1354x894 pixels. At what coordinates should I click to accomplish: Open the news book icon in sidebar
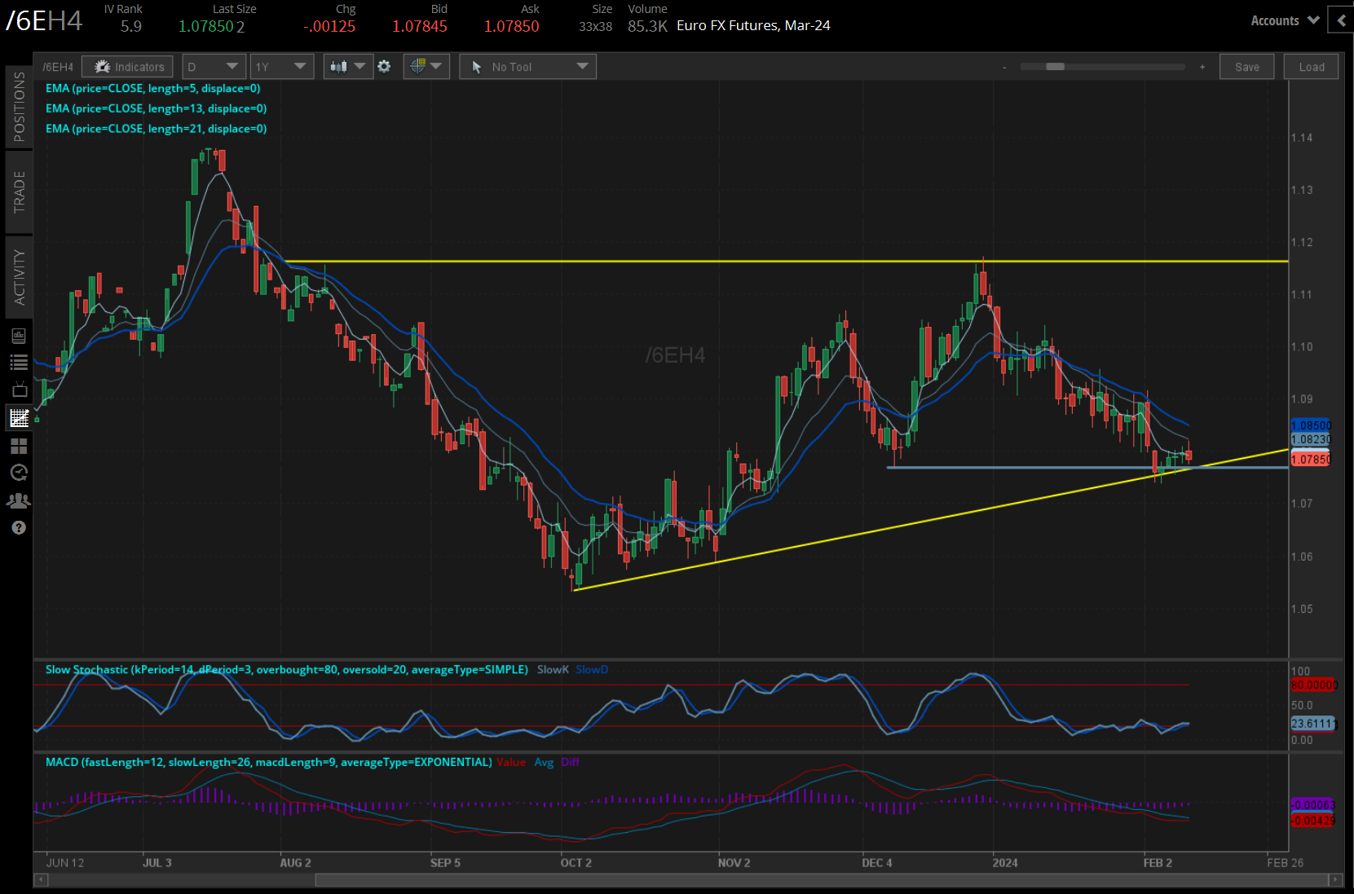tap(19, 336)
